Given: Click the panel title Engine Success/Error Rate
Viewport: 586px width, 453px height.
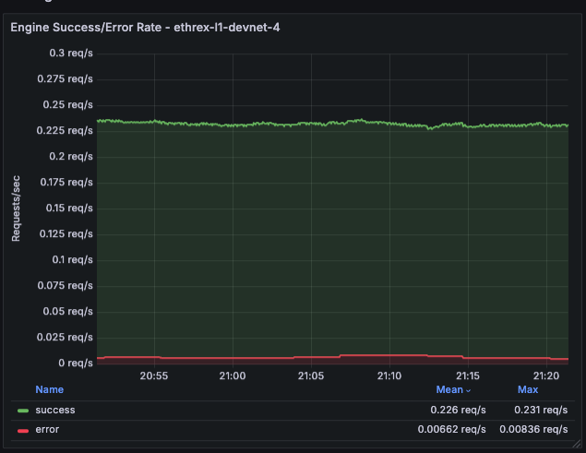Looking at the screenshot, I should [x=145, y=28].
